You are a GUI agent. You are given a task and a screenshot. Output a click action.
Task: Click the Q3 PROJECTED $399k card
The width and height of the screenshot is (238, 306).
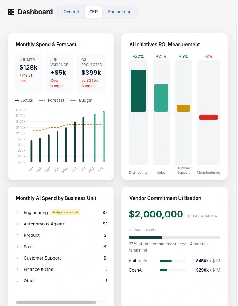[x=92, y=73]
